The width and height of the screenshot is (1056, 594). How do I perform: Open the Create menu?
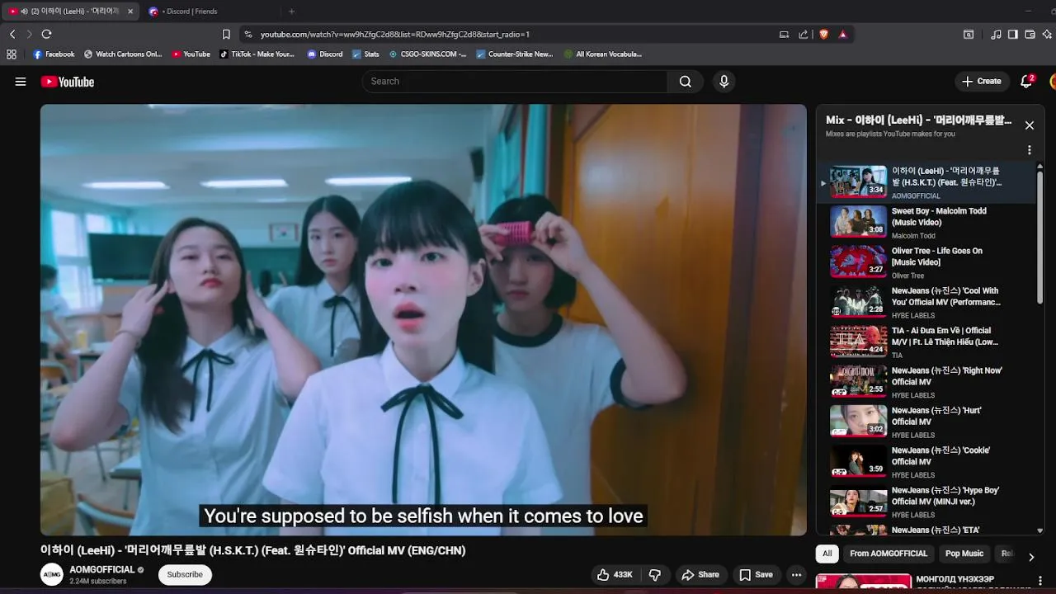pos(981,82)
